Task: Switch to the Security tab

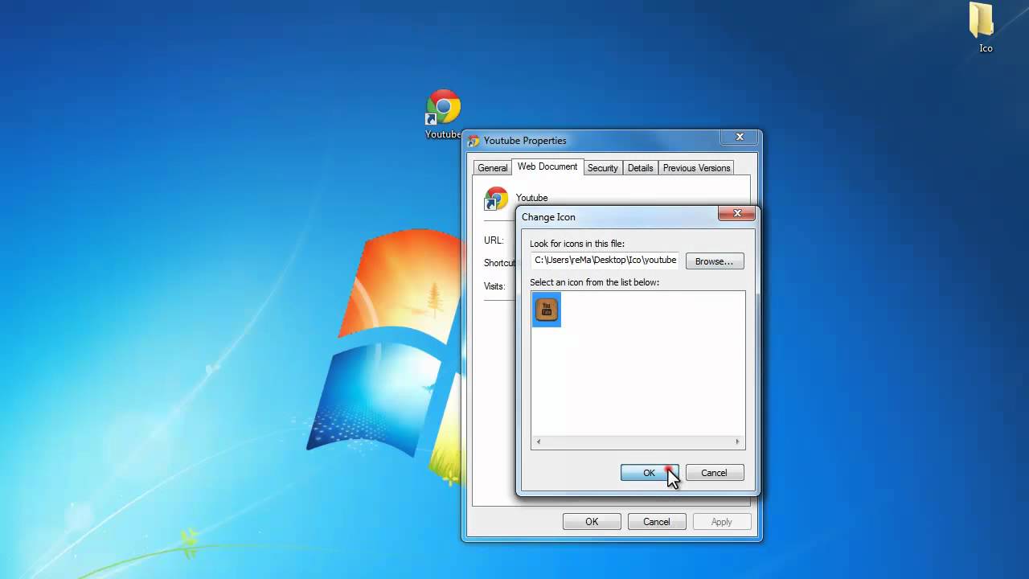Action: pyautogui.click(x=602, y=167)
